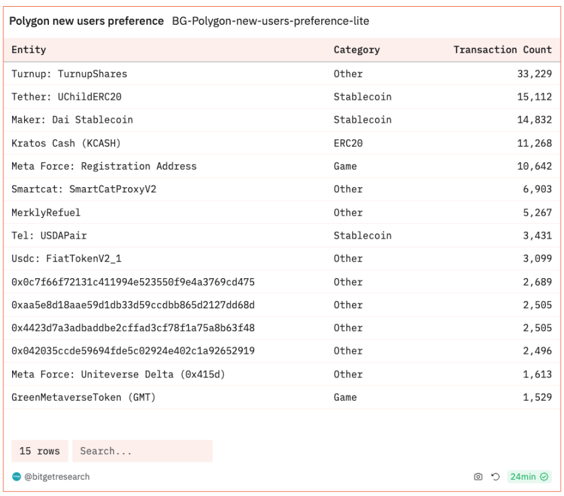
Task: Click the address starting 0x0c7f66f7
Action: coord(133,282)
